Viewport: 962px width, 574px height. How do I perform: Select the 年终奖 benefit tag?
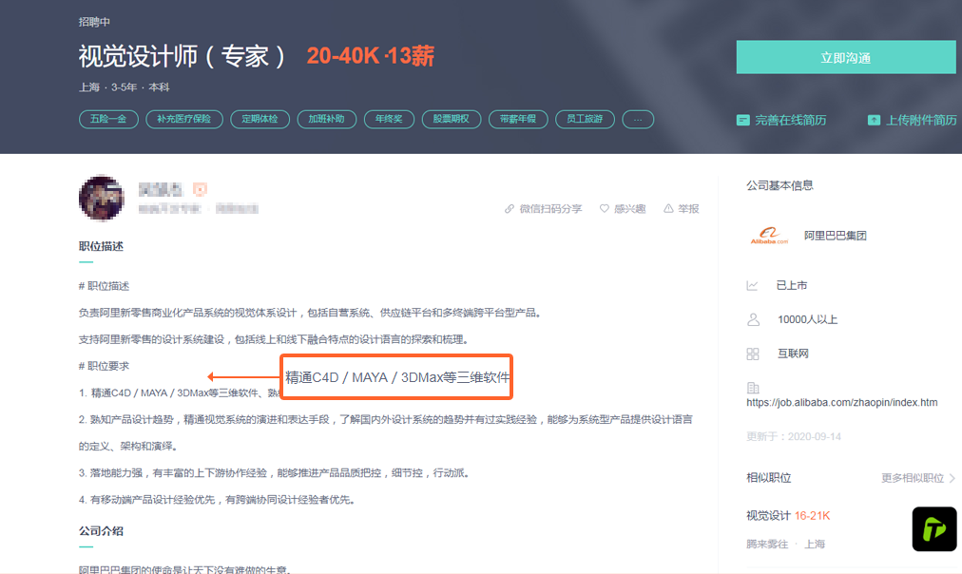(x=389, y=119)
